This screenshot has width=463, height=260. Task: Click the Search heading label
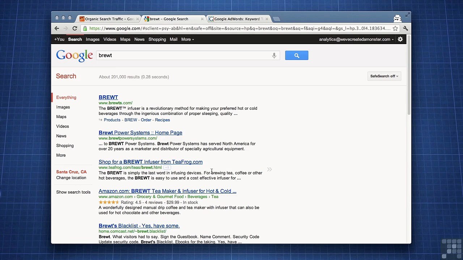point(66,76)
